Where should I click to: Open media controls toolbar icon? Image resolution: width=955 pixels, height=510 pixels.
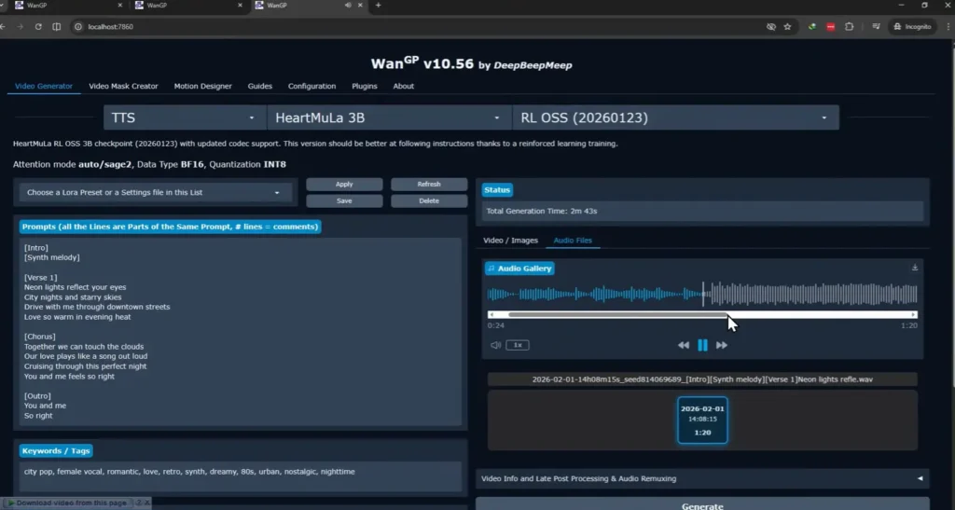pos(876,27)
